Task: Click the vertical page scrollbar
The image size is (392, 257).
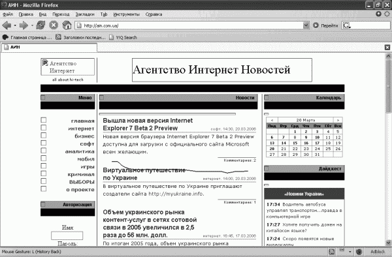Action: tap(388, 149)
